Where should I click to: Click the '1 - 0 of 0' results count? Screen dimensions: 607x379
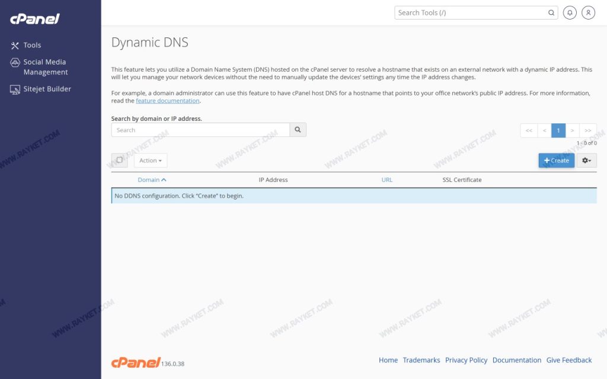point(586,143)
